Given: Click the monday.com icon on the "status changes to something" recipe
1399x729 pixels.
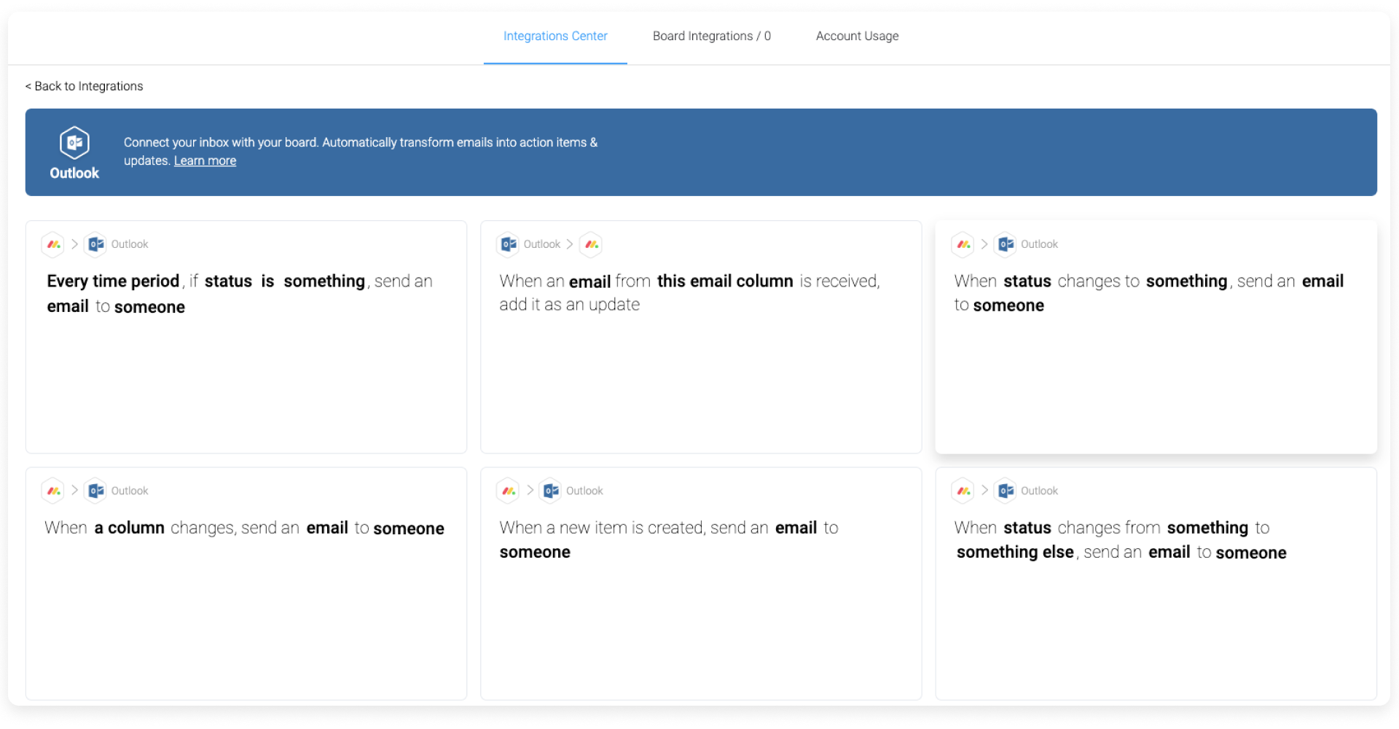Looking at the screenshot, I should (x=963, y=244).
